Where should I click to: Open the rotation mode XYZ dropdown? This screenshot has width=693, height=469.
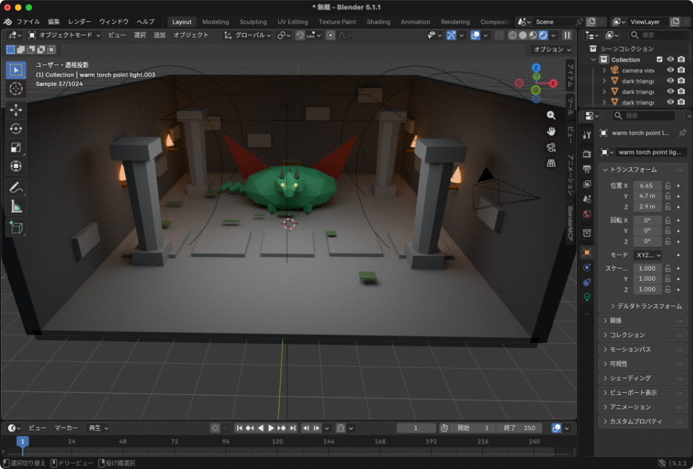coord(647,255)
